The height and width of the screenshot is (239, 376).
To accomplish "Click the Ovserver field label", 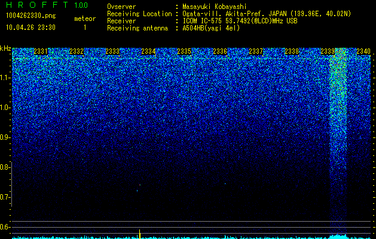I will coord(121,7).
